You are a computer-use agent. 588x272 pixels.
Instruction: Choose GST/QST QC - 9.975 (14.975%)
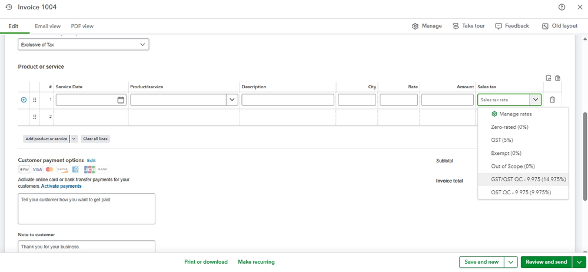point(523,180)
